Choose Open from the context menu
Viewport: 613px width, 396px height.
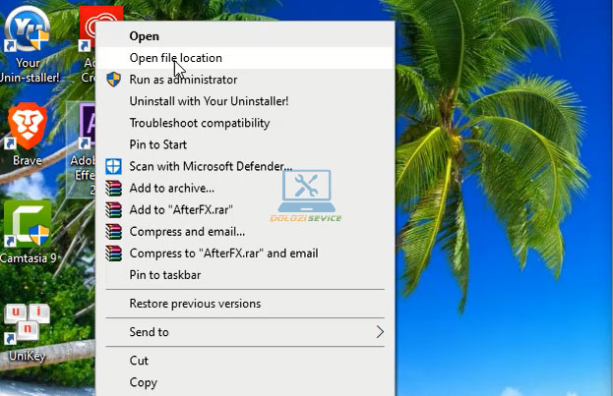coord(144,36)
